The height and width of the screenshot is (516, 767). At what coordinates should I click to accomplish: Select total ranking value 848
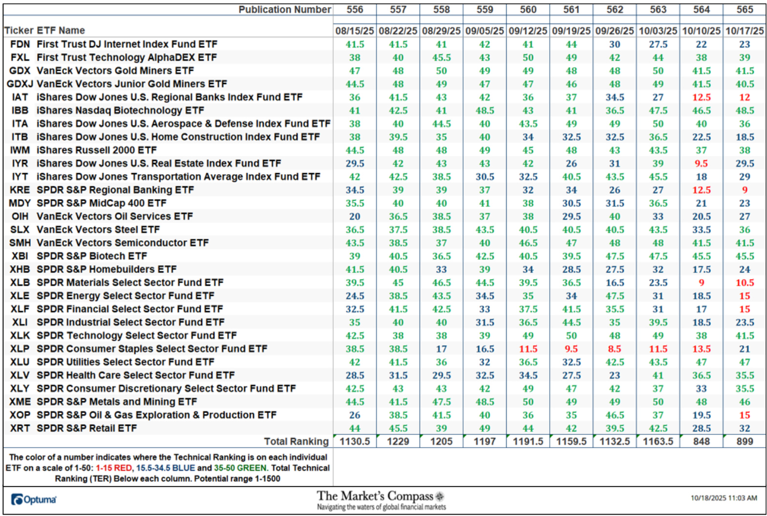pyautogui.click(x=701, y=441)
